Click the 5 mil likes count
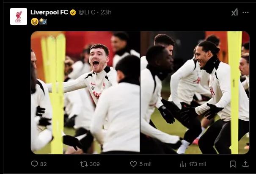 145,164
